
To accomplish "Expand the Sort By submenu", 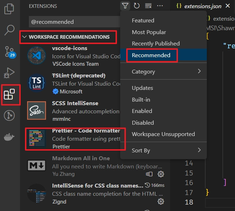I will point(163,150).
